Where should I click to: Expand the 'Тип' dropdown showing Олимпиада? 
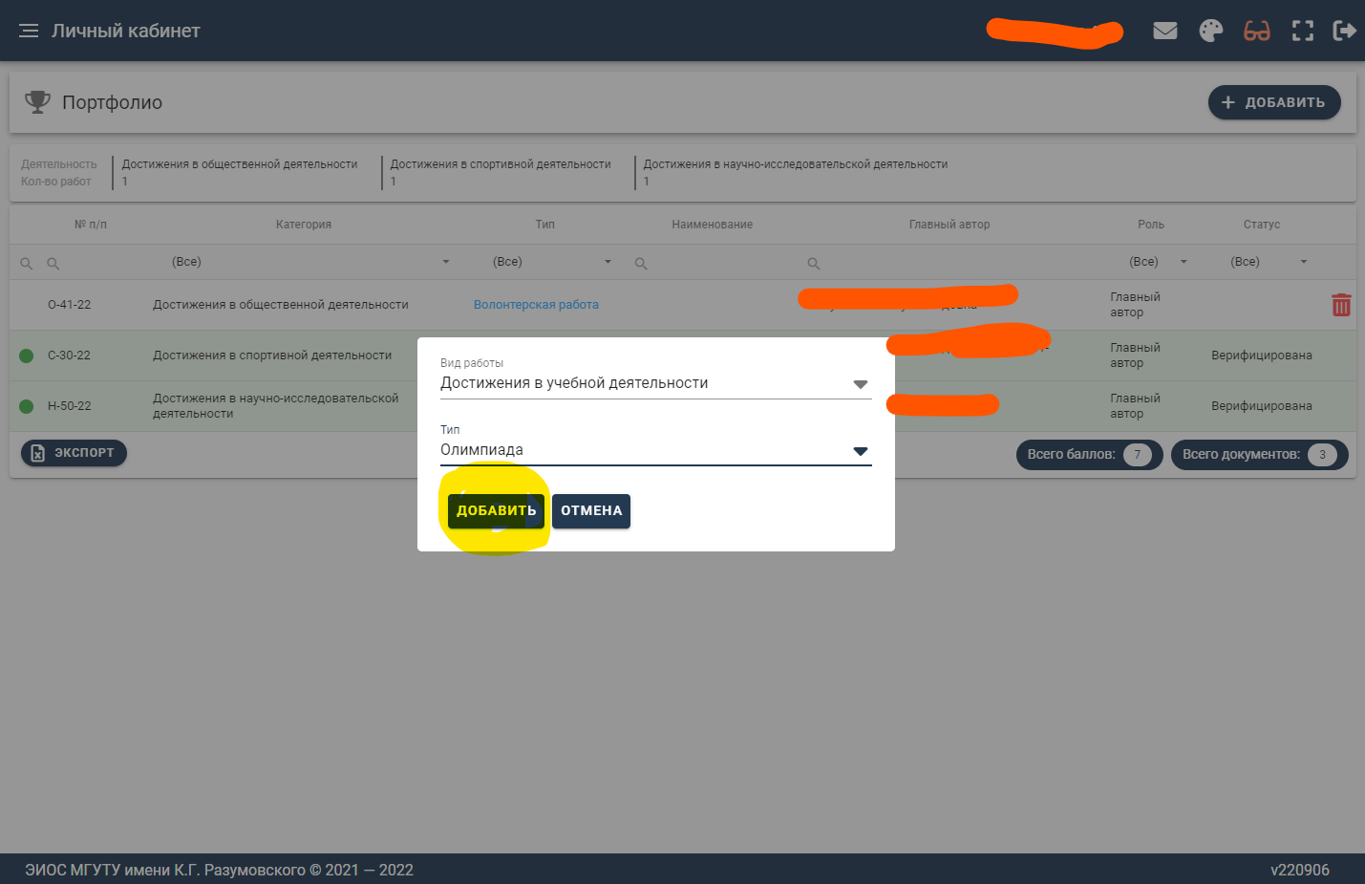coord(860,451)
